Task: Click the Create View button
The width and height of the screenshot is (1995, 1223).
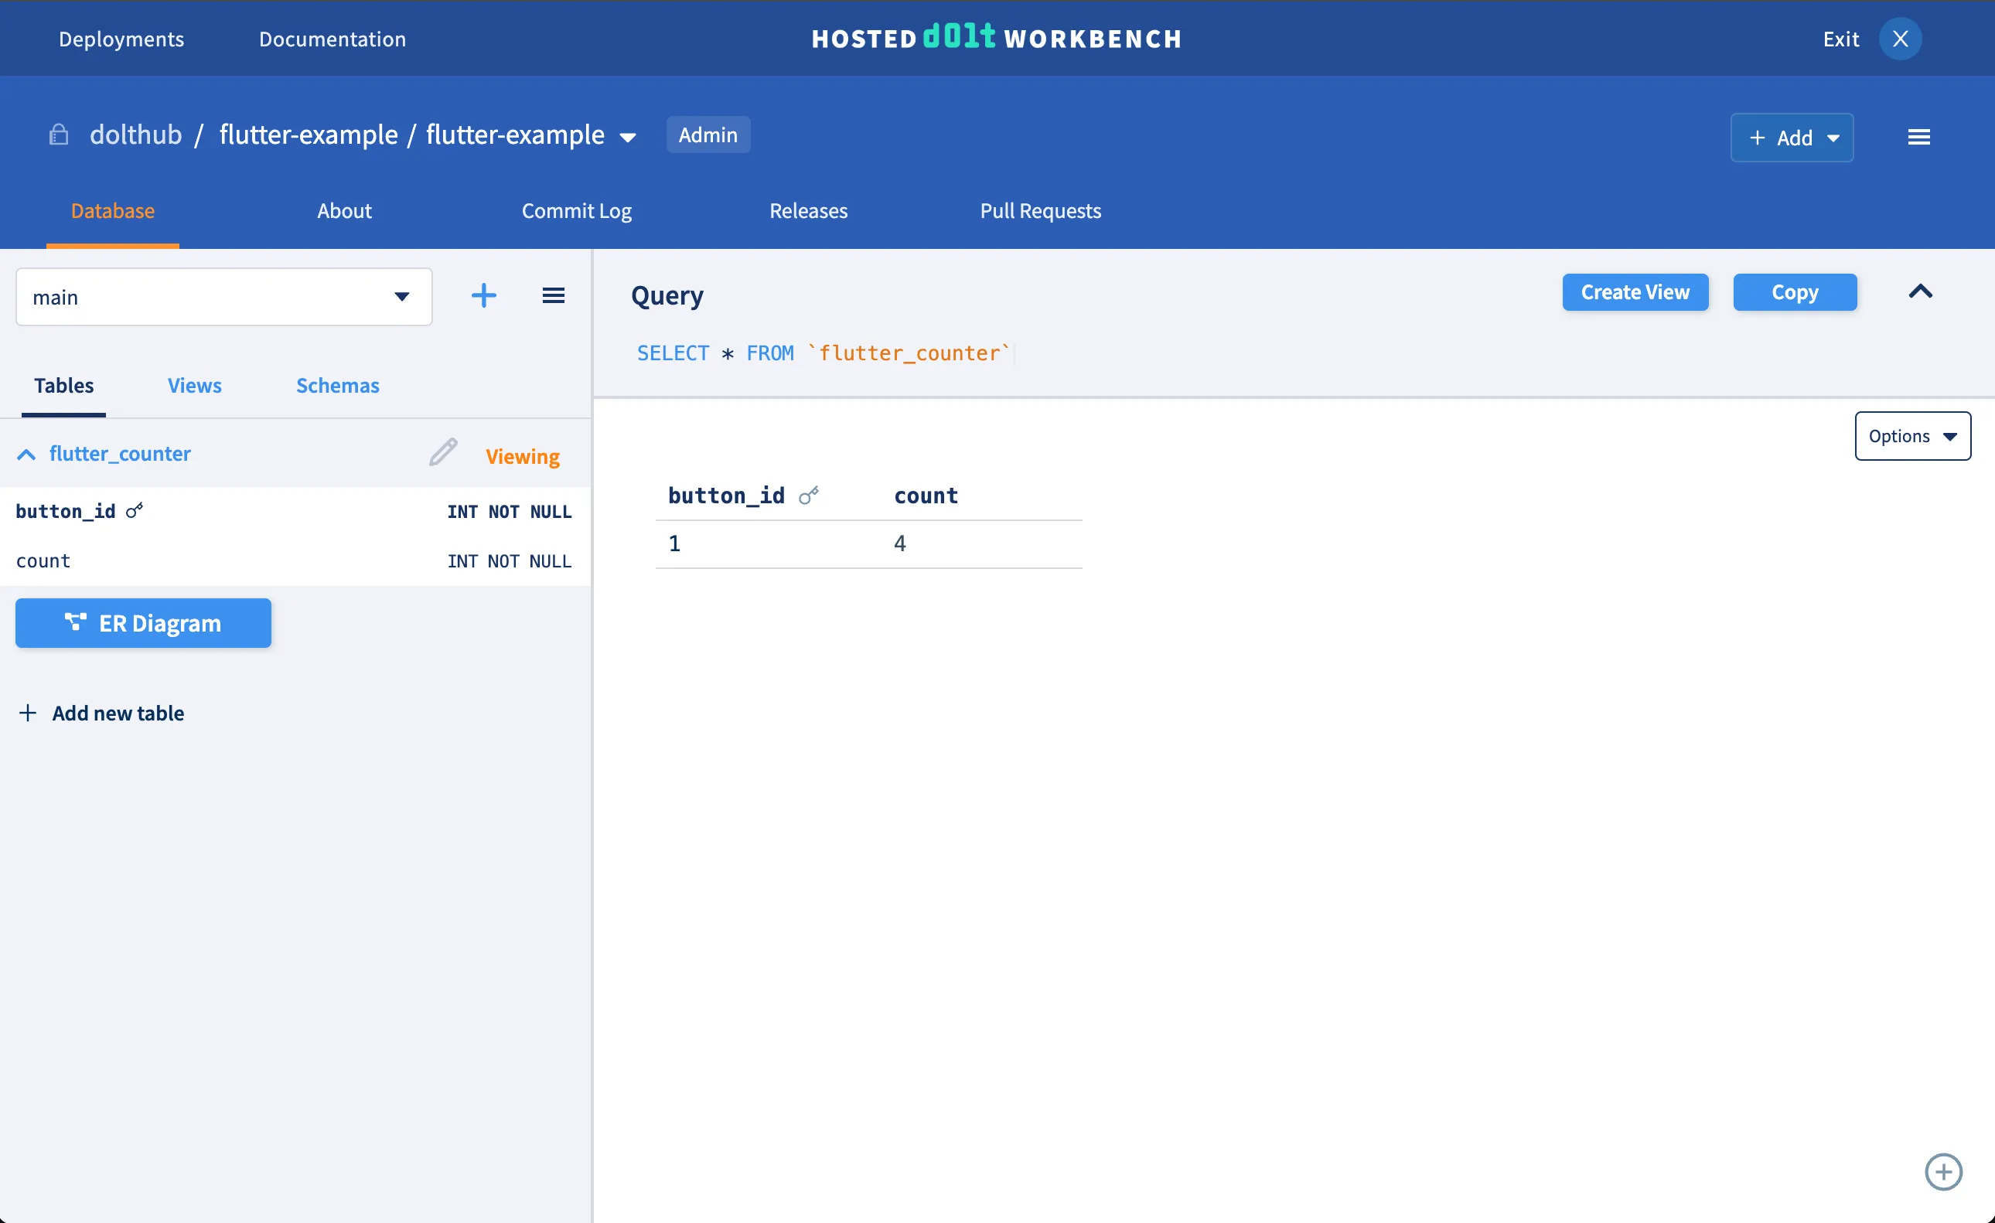Action: coord(1635,292)
